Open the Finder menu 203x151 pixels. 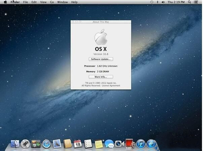click(x=15, y=2)
